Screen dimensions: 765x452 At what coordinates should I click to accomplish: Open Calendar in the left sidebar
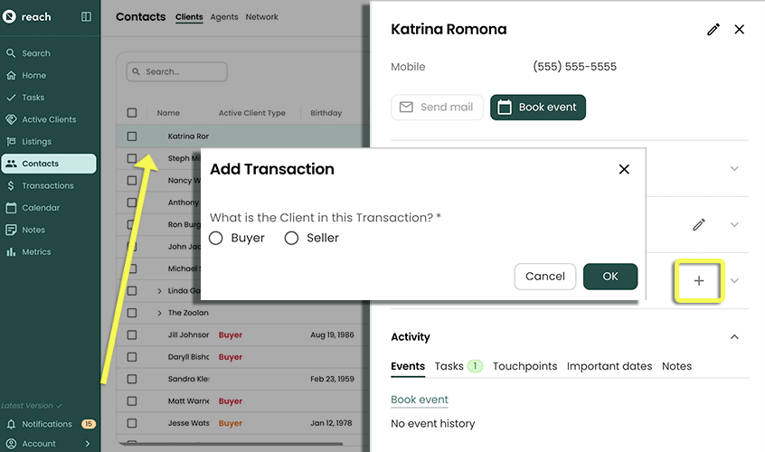[41, 208]
